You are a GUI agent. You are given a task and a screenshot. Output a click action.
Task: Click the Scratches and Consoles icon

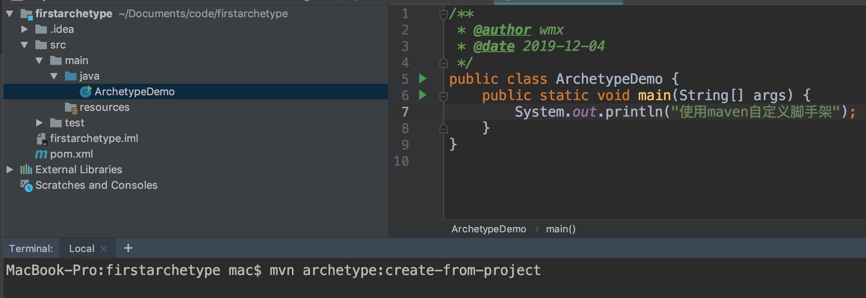pyautogui.click(x=26, y=186)
